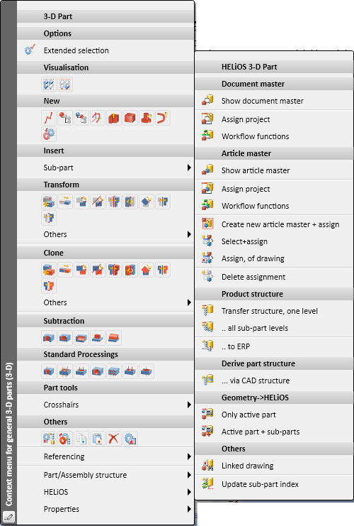The height and width of the screenshot is (526, 354).
Task: Click the first Transform move icon
Action: pyautogui.click(x=49, y=202)
